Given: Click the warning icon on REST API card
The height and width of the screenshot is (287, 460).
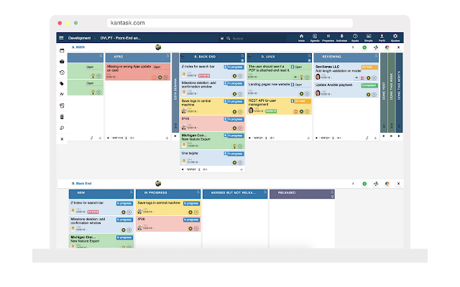Looking at the screenshot, I should coord(295,112).
